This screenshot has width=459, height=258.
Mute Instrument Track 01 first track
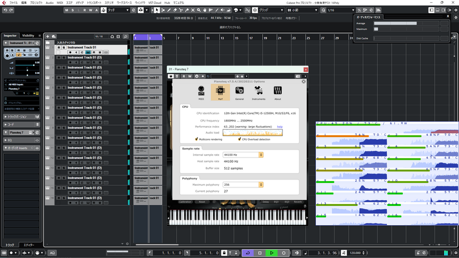click(x=59, y=48)
